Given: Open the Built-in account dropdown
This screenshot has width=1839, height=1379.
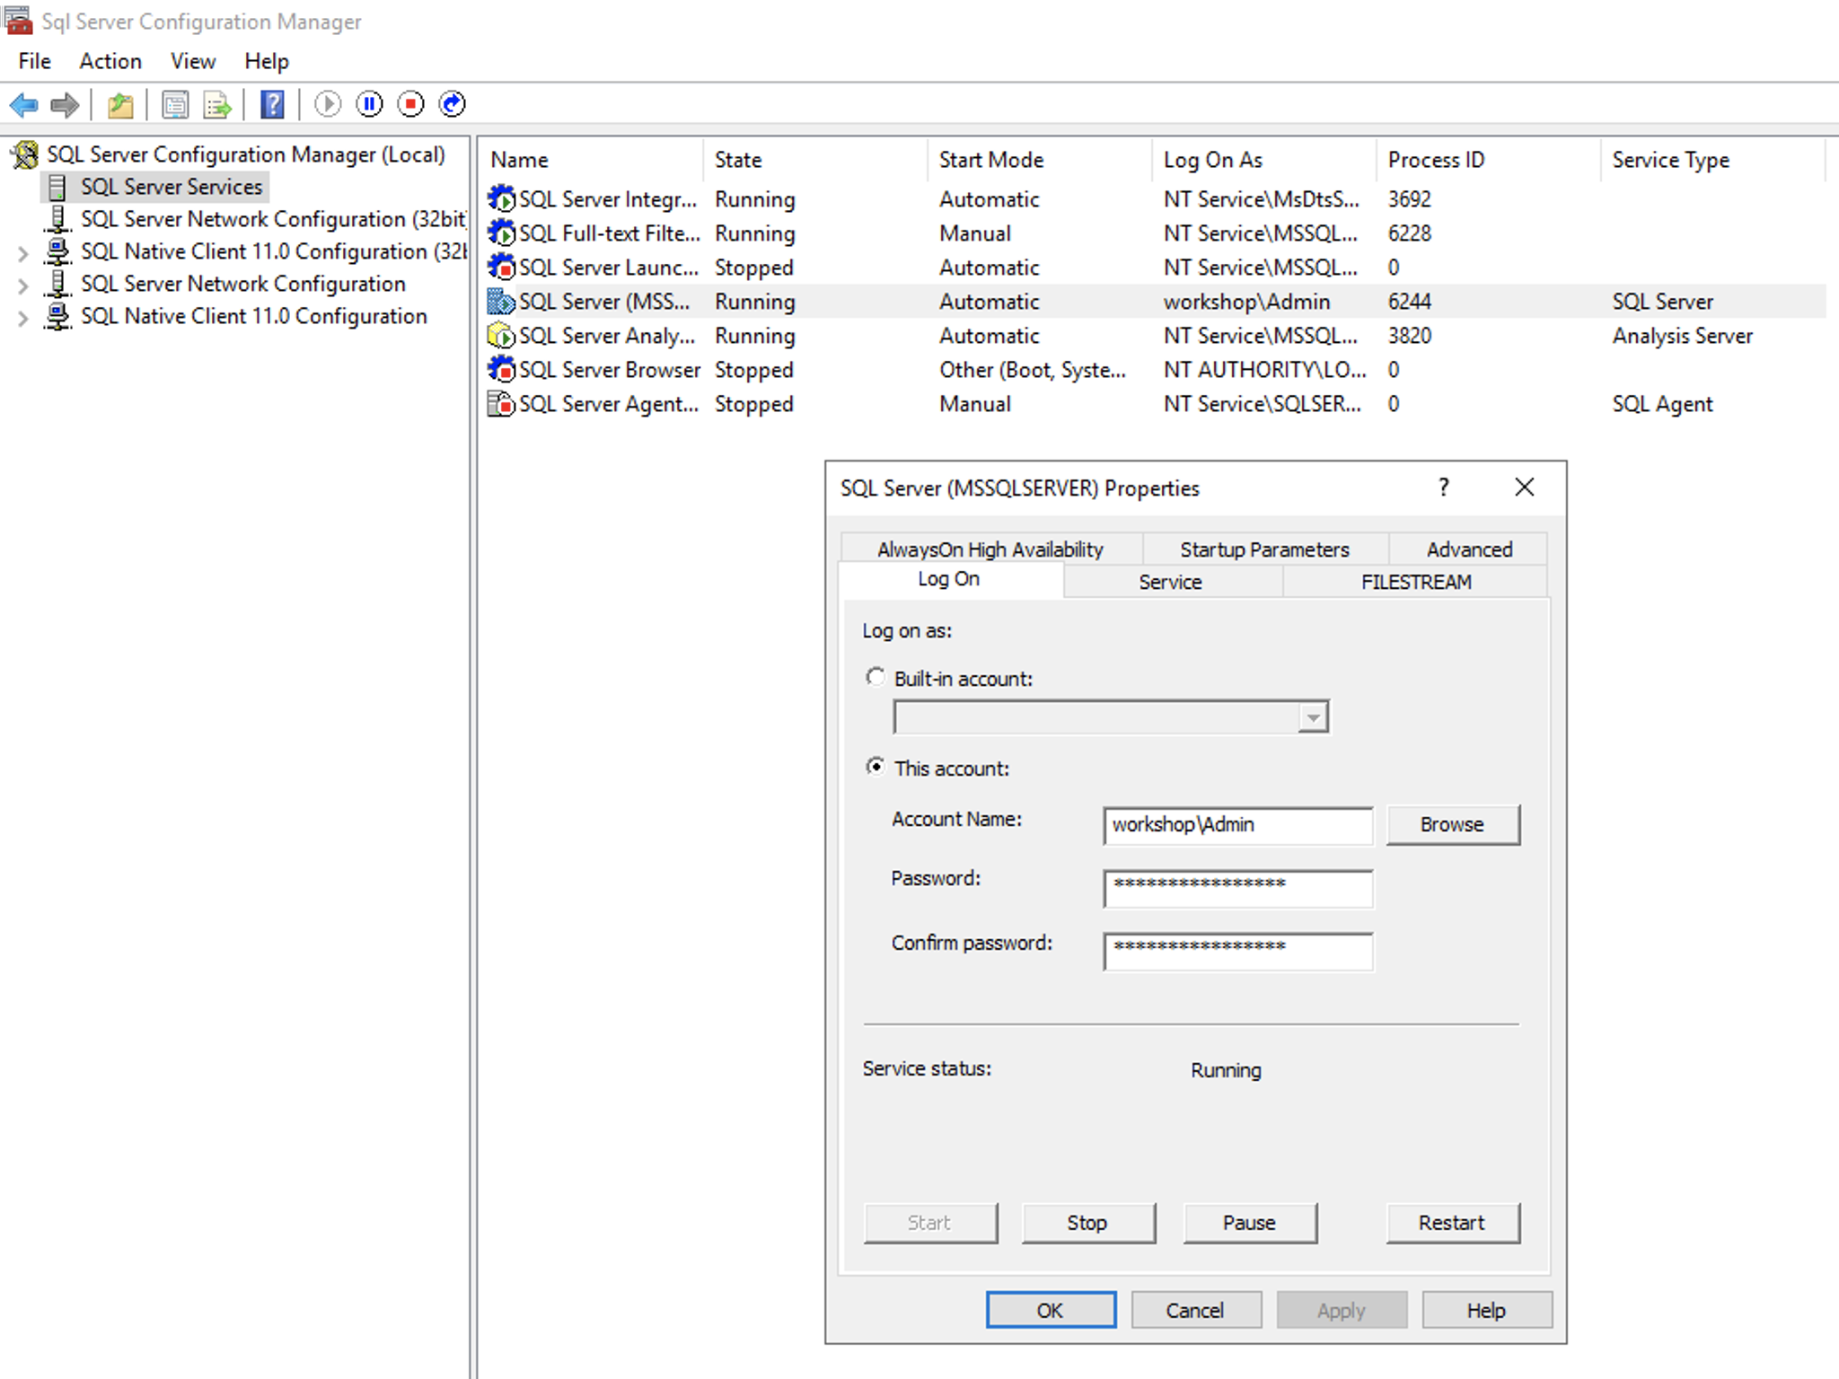Looking at the screenshot, I should tap(1313, 717).
